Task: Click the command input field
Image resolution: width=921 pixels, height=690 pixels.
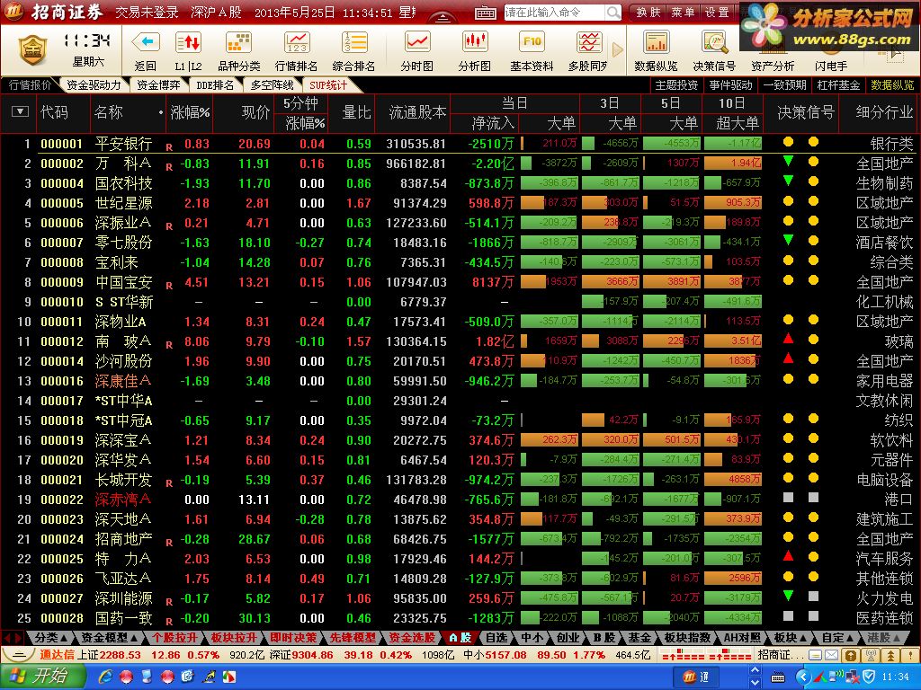Action: tap(553, 12)
